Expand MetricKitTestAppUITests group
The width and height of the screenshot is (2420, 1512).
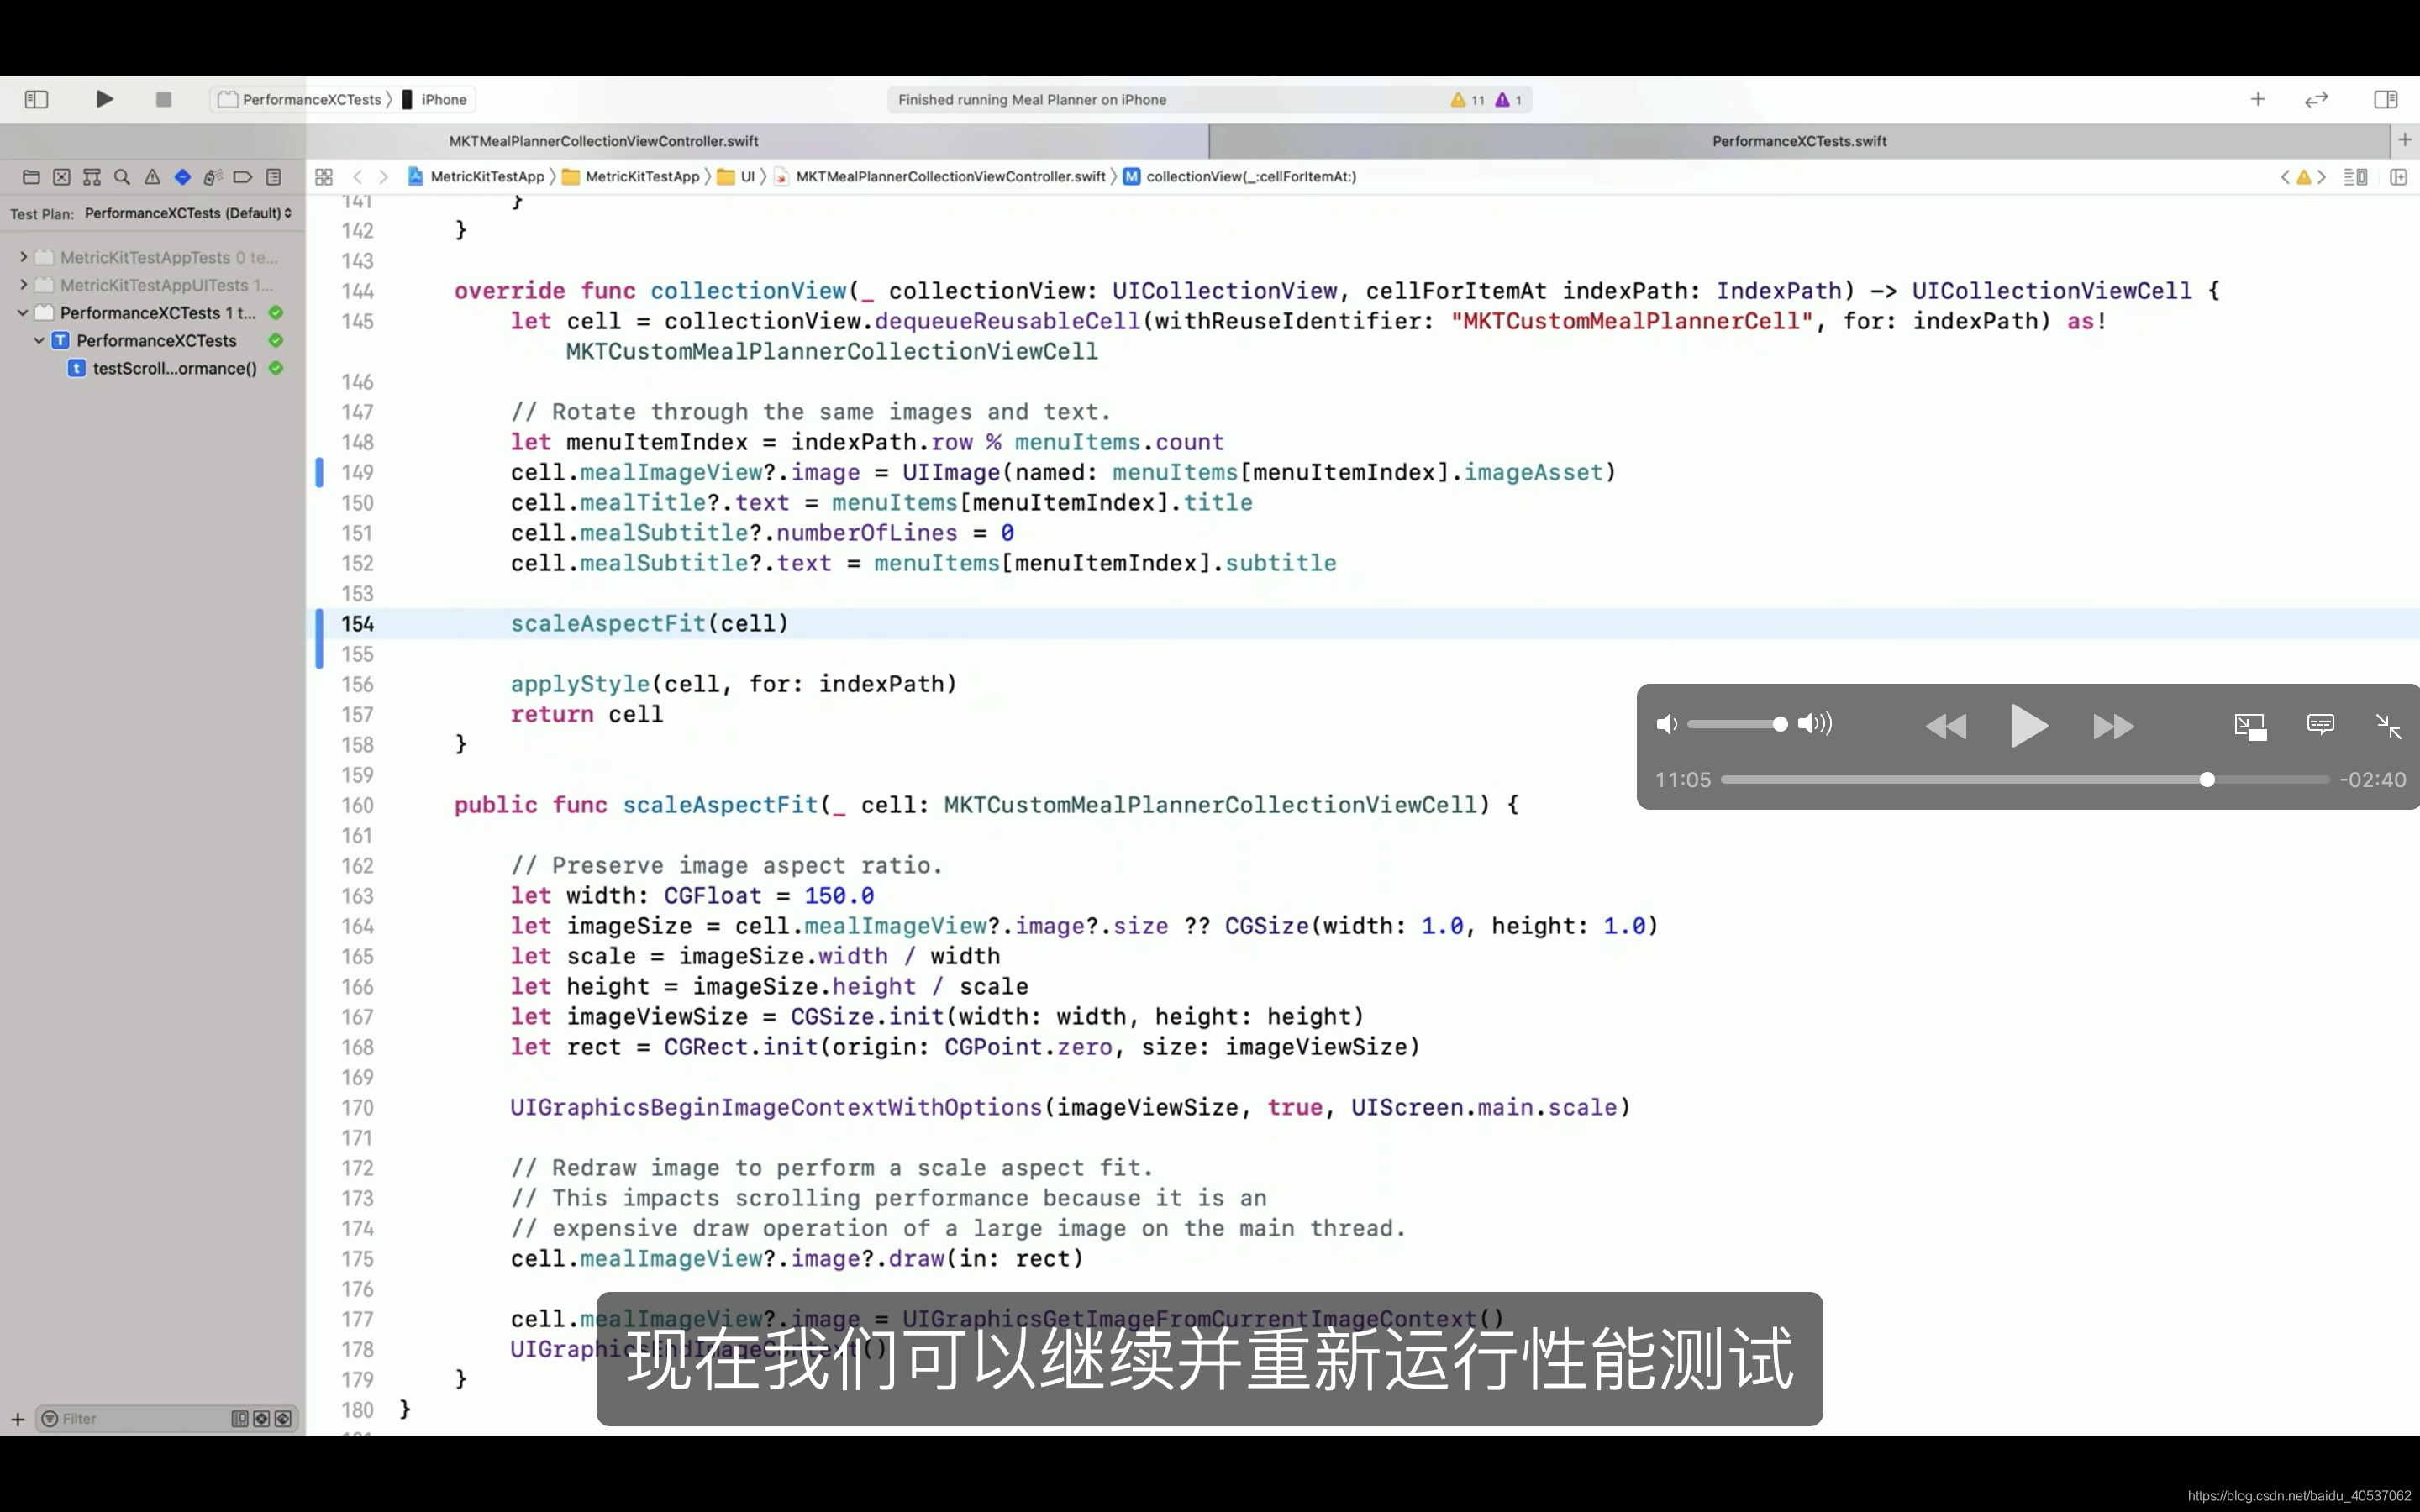[23, 285]
